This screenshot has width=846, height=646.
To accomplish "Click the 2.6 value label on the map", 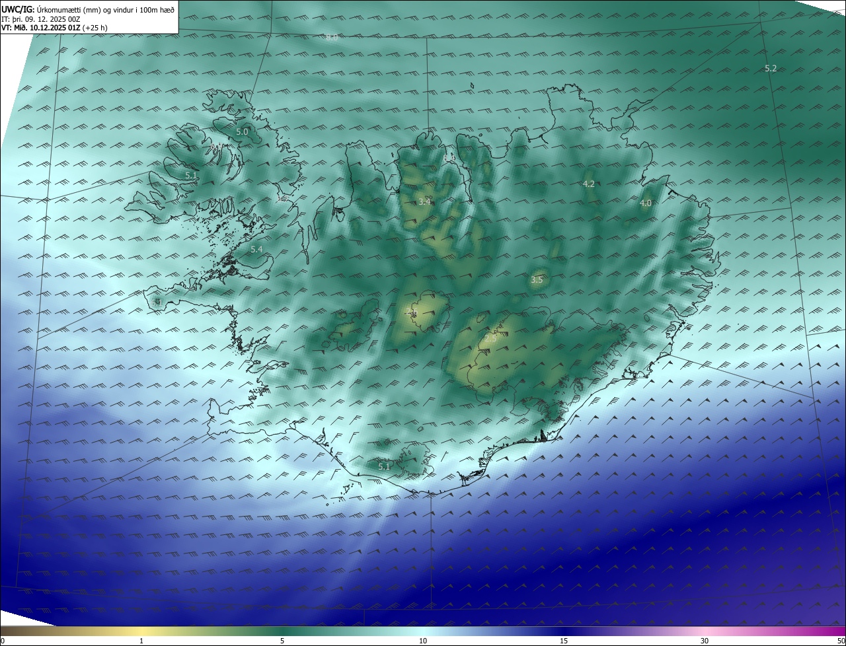I will point(411,313).
